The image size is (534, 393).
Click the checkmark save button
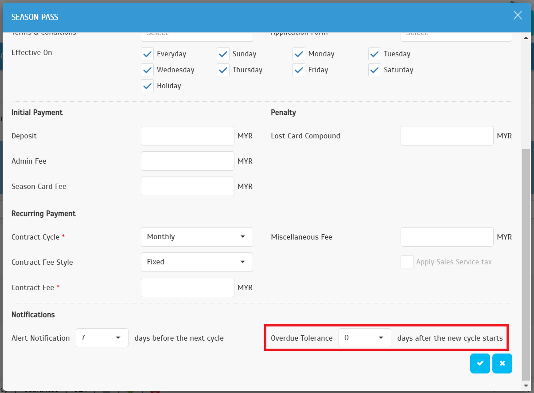(480, 364)
